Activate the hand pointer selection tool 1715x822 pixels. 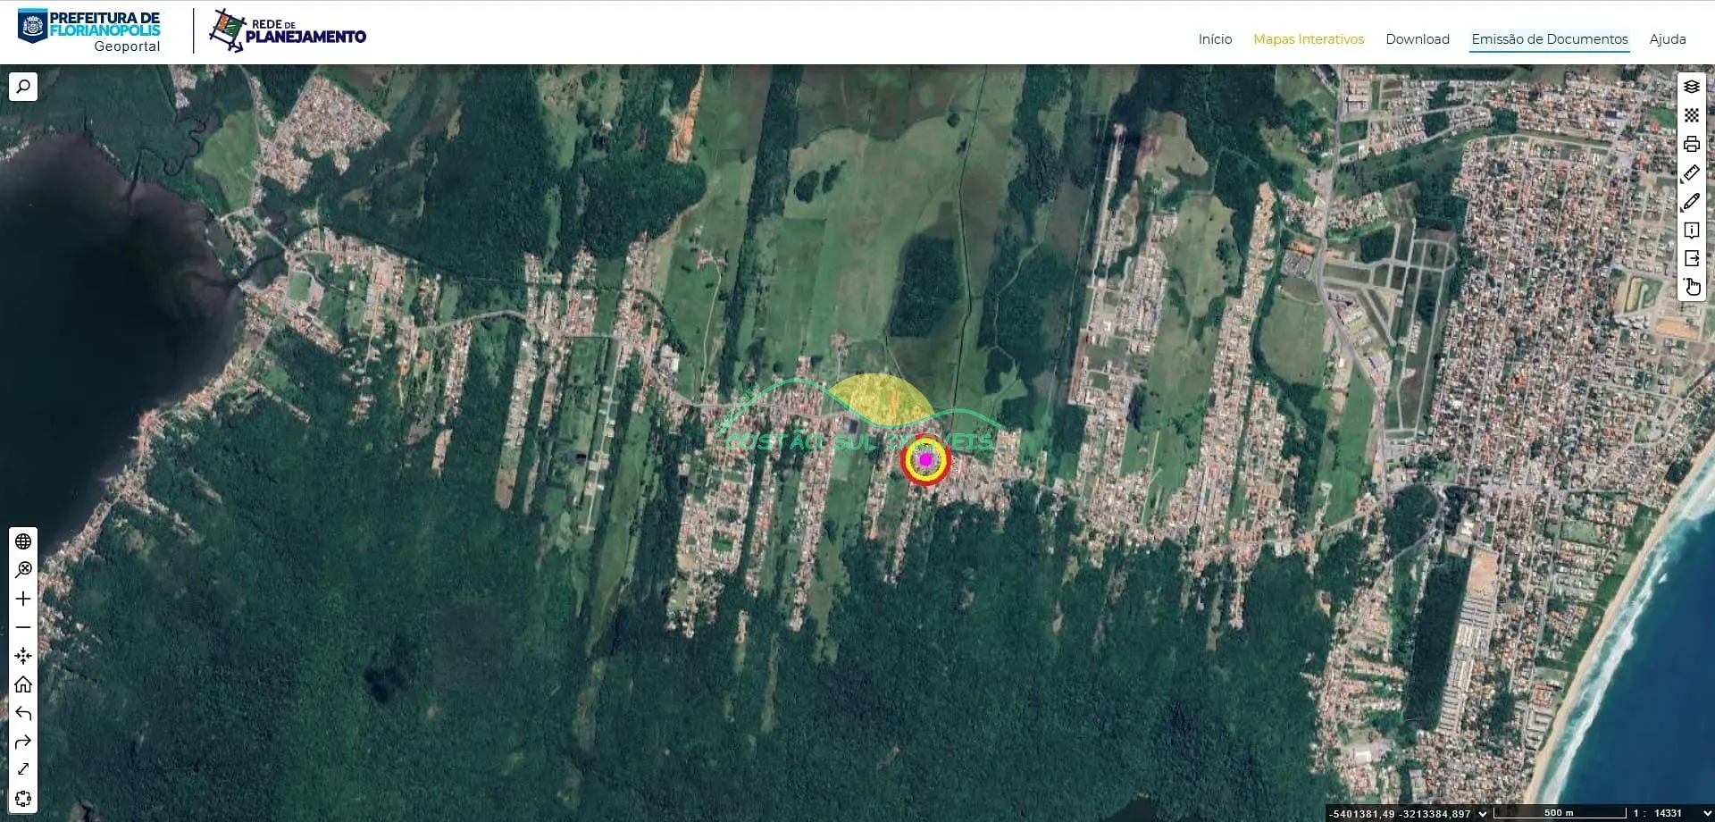pyautogui.click(x=1691, y=287)
